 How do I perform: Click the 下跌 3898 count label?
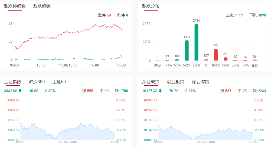(x=258, y=15)
